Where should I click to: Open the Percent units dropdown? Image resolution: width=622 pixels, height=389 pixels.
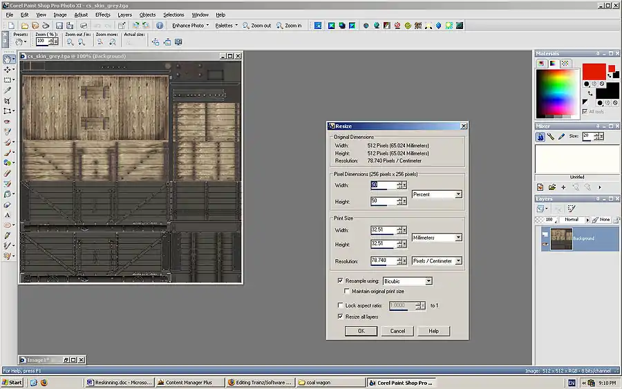[x=458, y=195]
